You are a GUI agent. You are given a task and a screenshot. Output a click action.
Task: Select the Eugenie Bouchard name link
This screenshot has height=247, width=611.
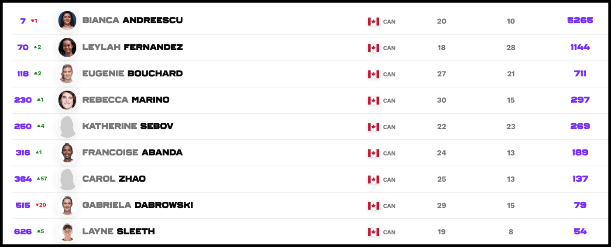pos(132,74)
